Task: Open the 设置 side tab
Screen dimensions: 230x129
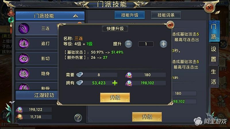Action: [213, 54]
